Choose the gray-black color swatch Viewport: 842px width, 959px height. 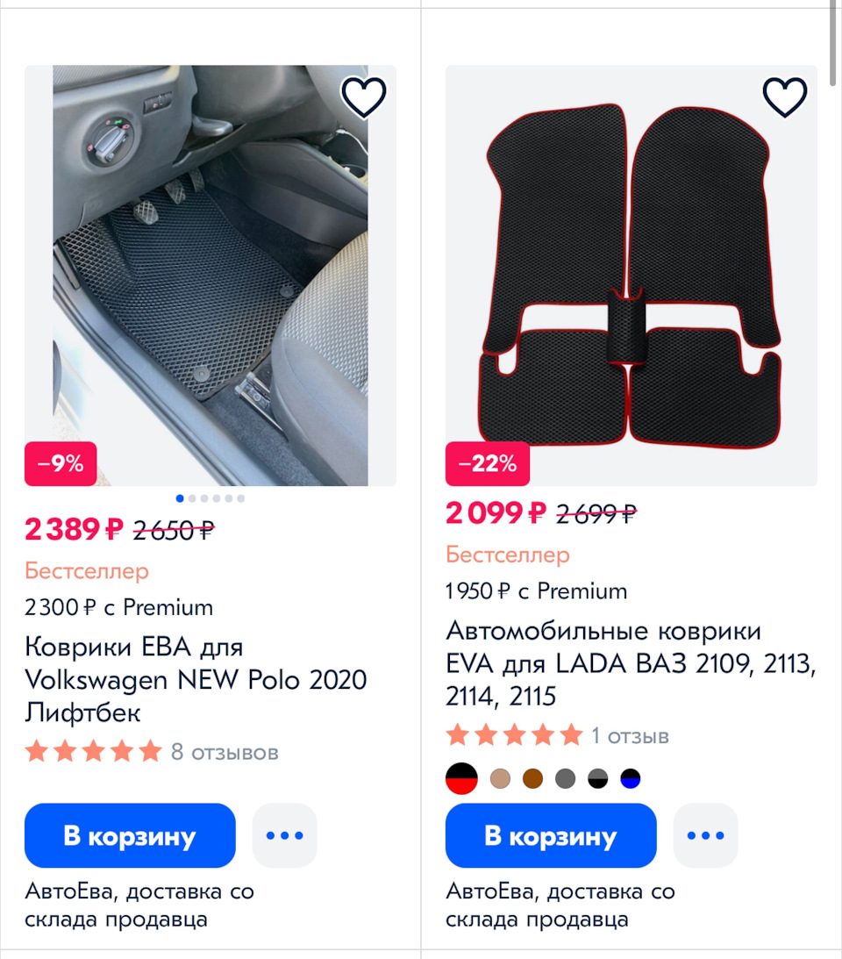pos(597,778)
